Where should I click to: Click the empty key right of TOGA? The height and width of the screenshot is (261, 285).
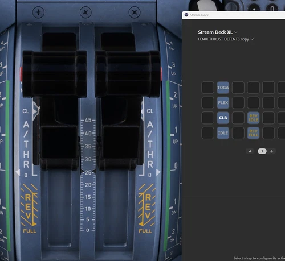(x=238, y=88)
